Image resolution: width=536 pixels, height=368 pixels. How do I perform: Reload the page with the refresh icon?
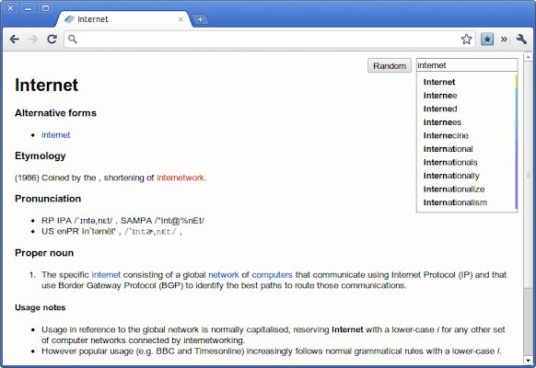coord(52,40)
